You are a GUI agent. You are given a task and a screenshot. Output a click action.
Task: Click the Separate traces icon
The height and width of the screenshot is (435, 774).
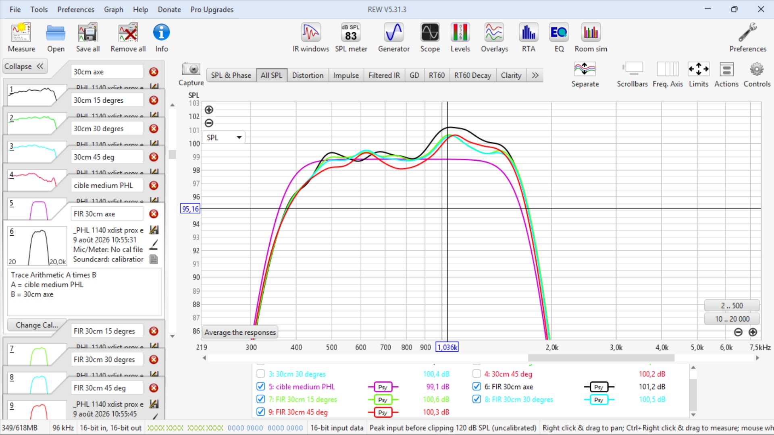pos(585,75)
